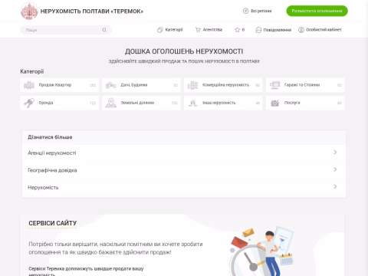
Task: Open the Комерційна нерухомість category
Action: click(x=223, y=85)
